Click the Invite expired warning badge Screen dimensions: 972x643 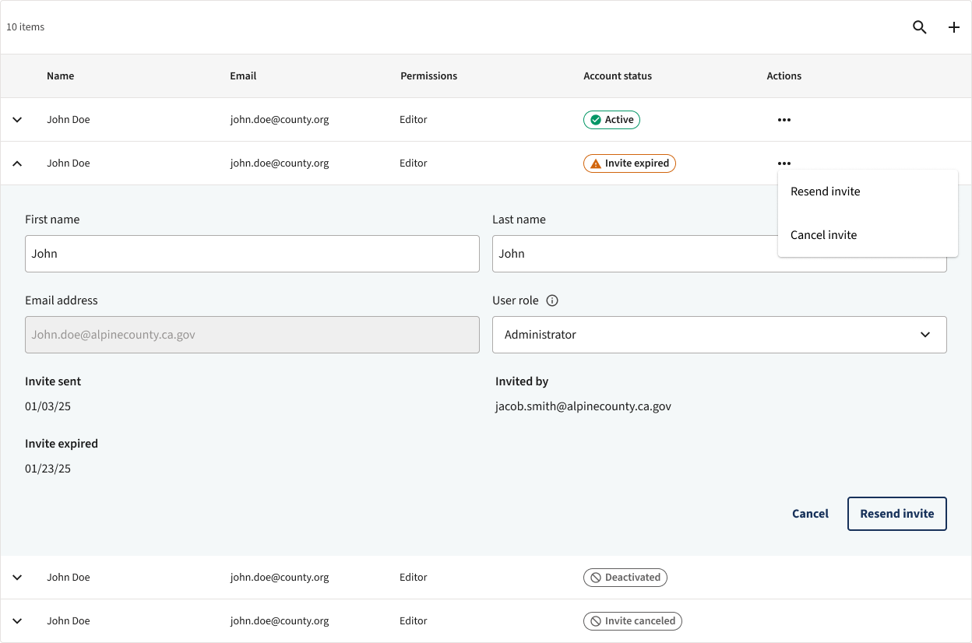point(629,163)
